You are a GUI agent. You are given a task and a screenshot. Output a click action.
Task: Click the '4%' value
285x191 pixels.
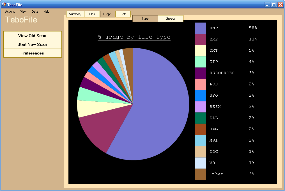[252, 62]
